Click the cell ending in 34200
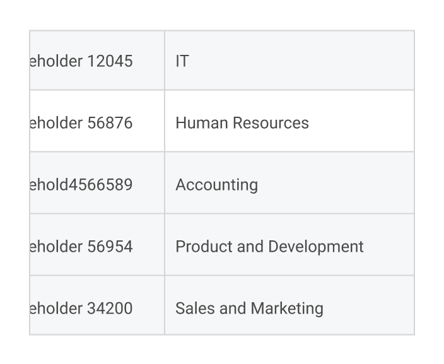 tap(96, 307)
